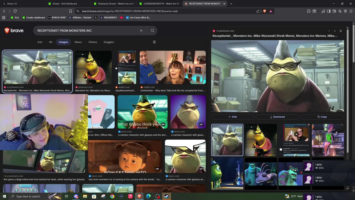Open the Boo 'NOW GETTING INTO' GIF
The image size is (355, 200).
[x=125, y=156]
